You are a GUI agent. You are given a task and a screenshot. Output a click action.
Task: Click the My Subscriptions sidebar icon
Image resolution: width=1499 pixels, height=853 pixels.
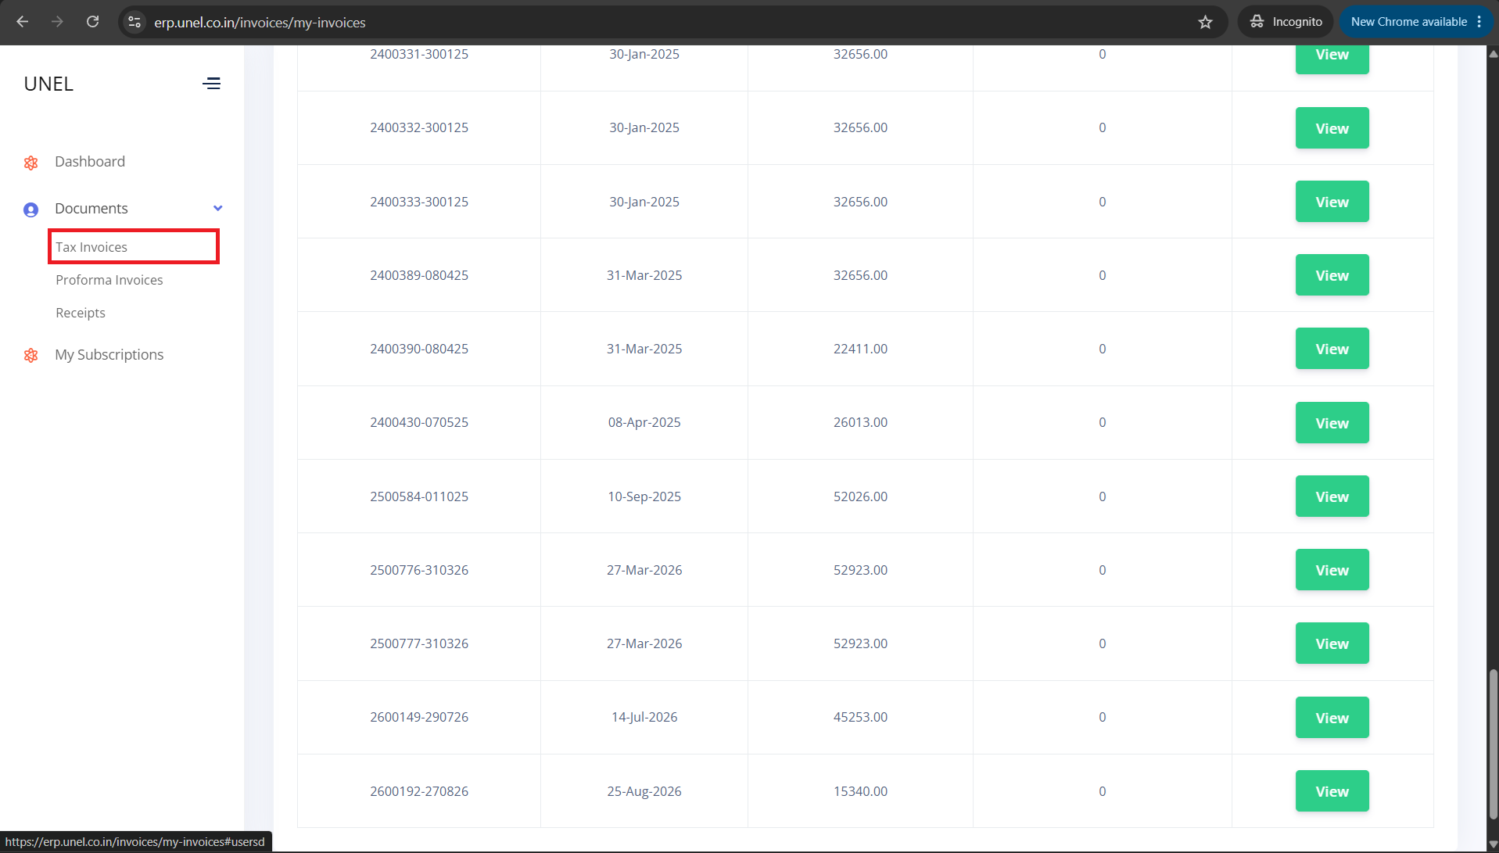[x=30, y=355]
